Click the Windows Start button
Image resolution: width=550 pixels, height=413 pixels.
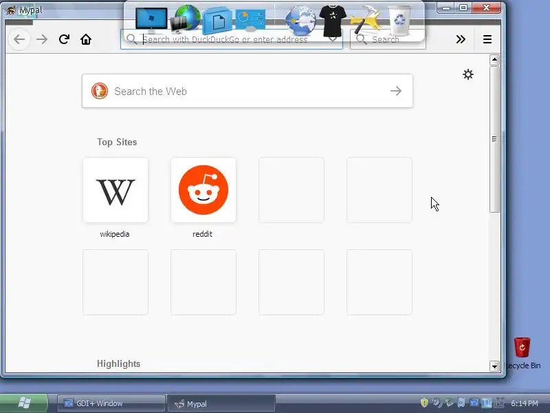(x=23, y=403)
